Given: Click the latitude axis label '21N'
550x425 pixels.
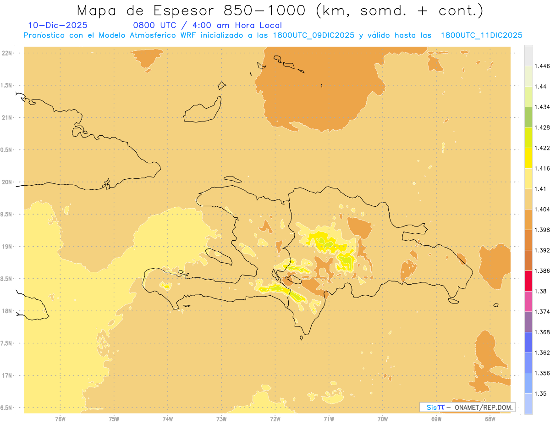Looking at the screenshot, I should click(7, 118).
